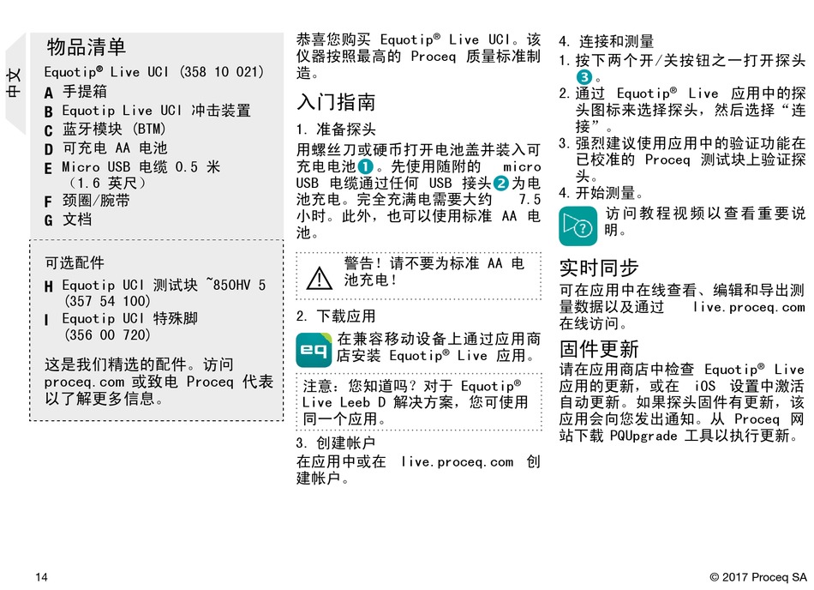Click '访问教程视频以查看重要说明' text
This screenshot has width=814, height=590.
704,221
